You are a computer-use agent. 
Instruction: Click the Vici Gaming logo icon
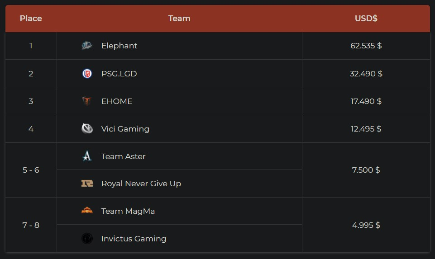(87, 129)
